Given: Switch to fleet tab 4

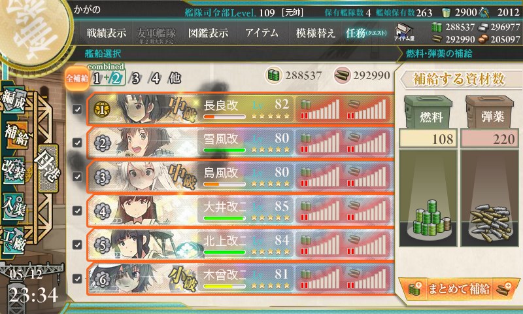Looking at the screenshot, I should [x=155, y=78].
